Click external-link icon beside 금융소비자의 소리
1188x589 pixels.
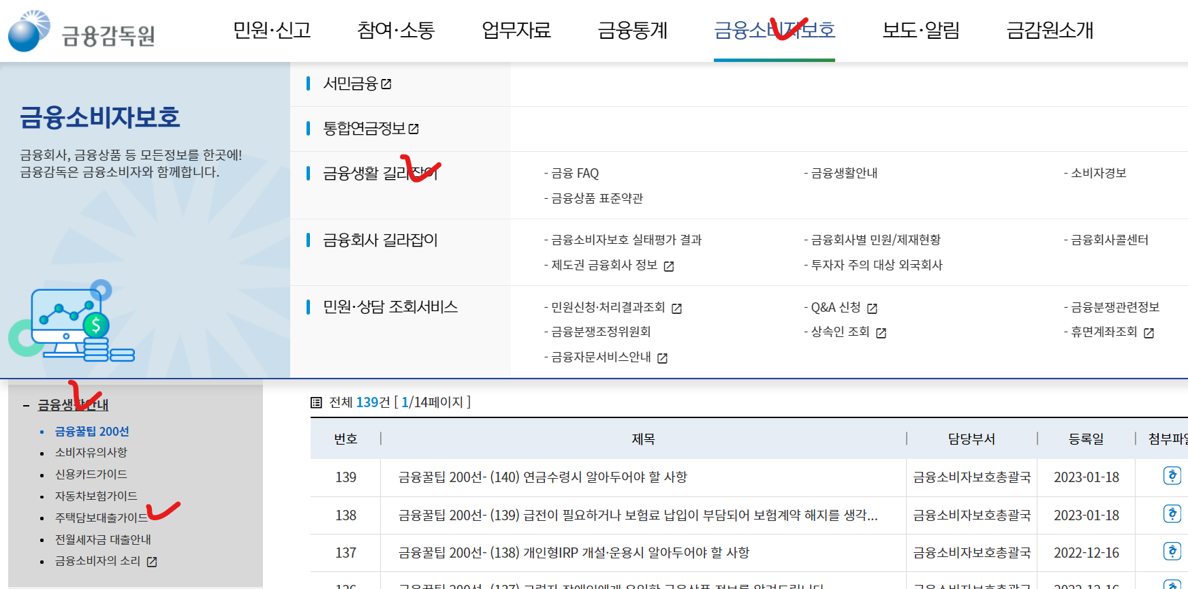pos(152,562)
